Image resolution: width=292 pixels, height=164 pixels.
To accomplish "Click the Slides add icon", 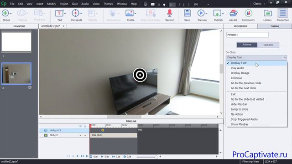I will click(5, 13).
